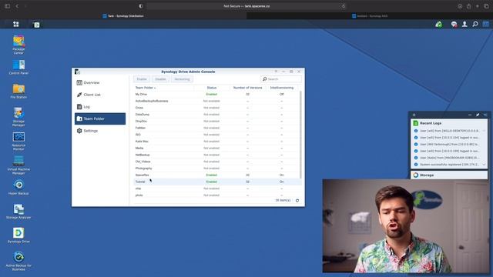Select the Team Folder section
This screenshot has width=493, height=277.
pyautogui.click(x=100, y=118)
